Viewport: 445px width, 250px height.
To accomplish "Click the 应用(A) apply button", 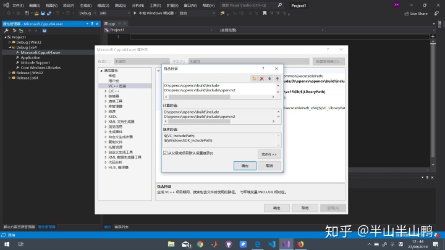I will [333, 208].
